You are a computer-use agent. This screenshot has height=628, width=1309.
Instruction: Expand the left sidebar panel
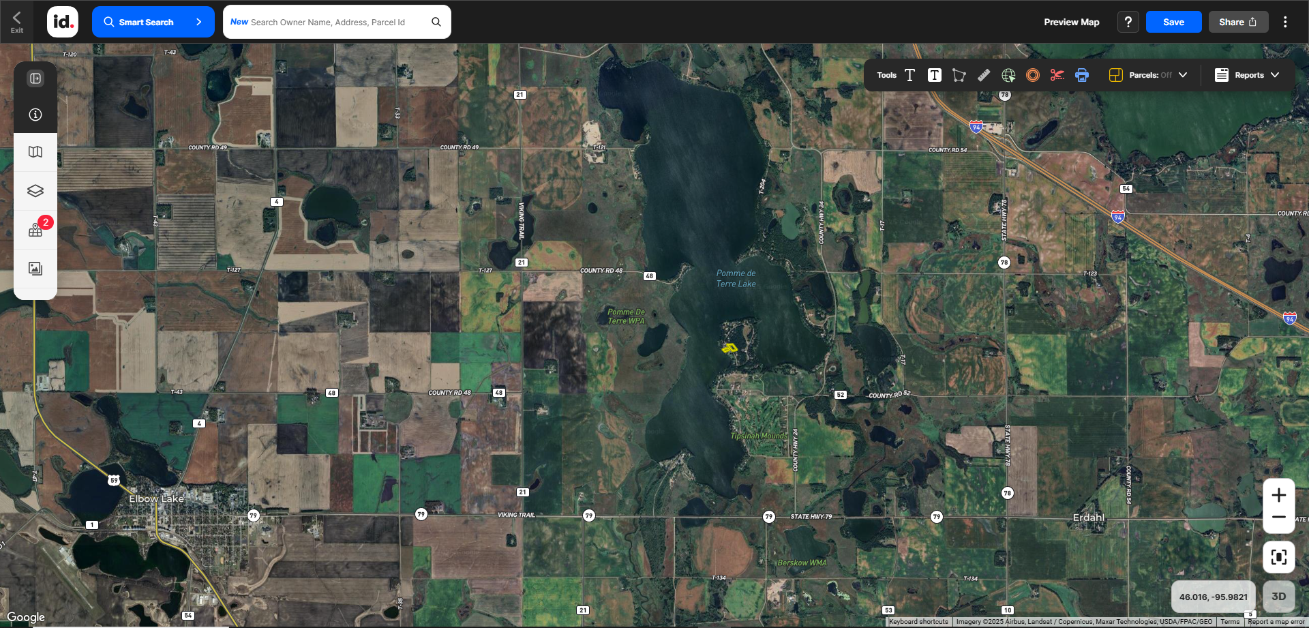coord(35,78)
